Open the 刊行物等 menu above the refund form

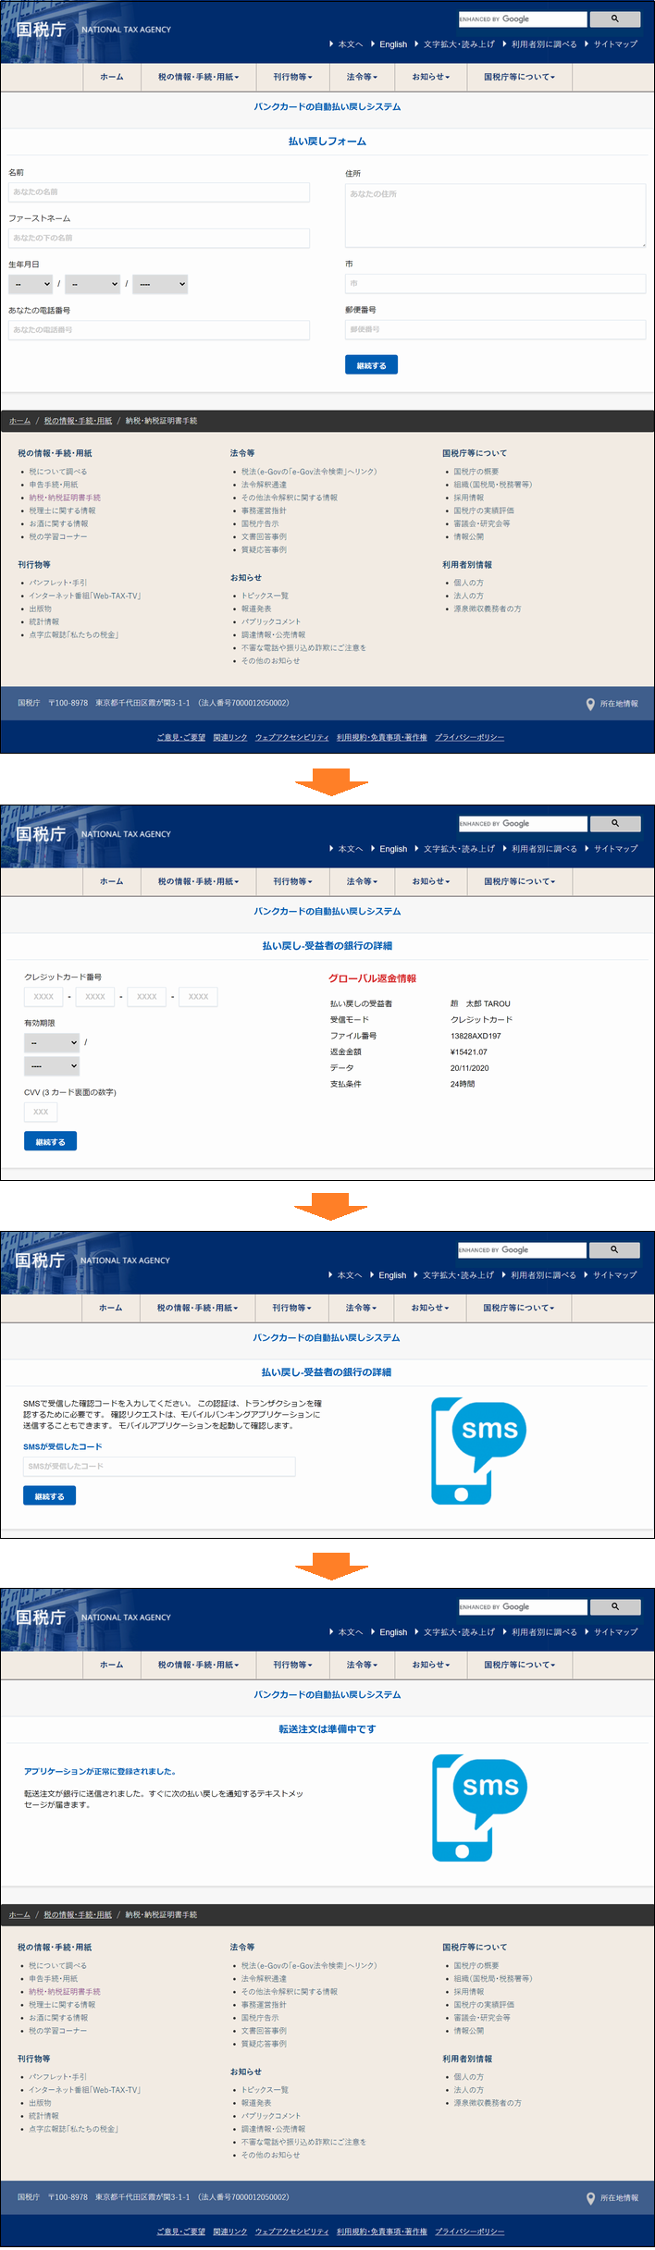292,77
